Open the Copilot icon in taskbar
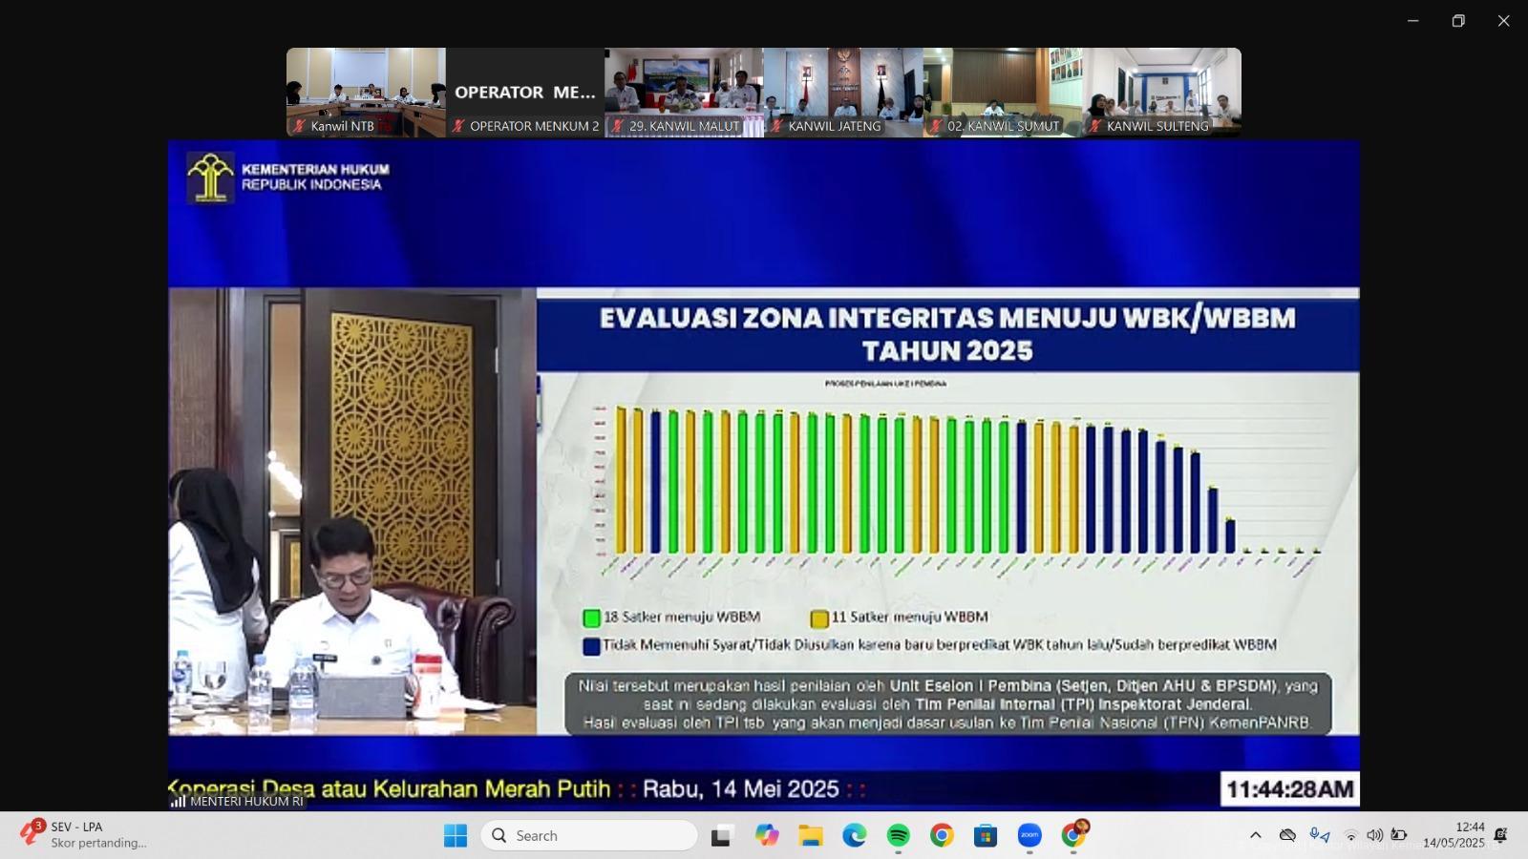Viewport: 1528px width, 859px height. [x=767, y=836]
